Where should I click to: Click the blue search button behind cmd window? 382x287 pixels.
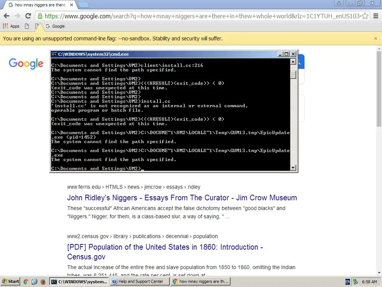(x=301, y=62)
